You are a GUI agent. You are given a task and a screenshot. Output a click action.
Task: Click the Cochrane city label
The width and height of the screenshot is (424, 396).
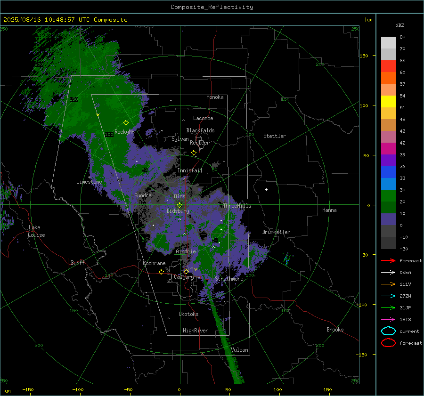coord(154,263)
